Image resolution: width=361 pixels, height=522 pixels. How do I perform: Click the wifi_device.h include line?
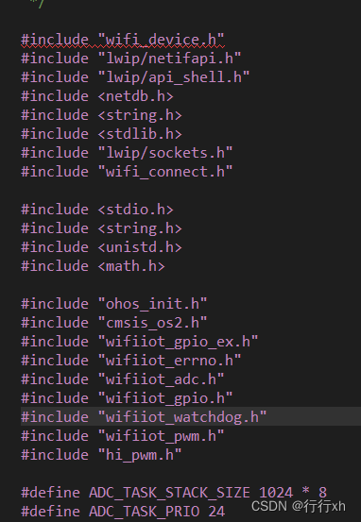[123, 40]
